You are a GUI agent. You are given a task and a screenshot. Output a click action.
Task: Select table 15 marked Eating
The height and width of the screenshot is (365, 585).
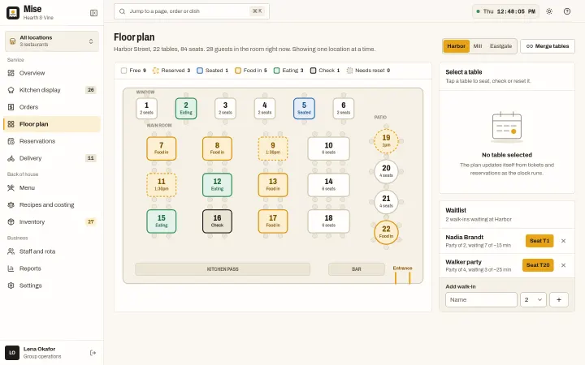[x=161, y=221]
